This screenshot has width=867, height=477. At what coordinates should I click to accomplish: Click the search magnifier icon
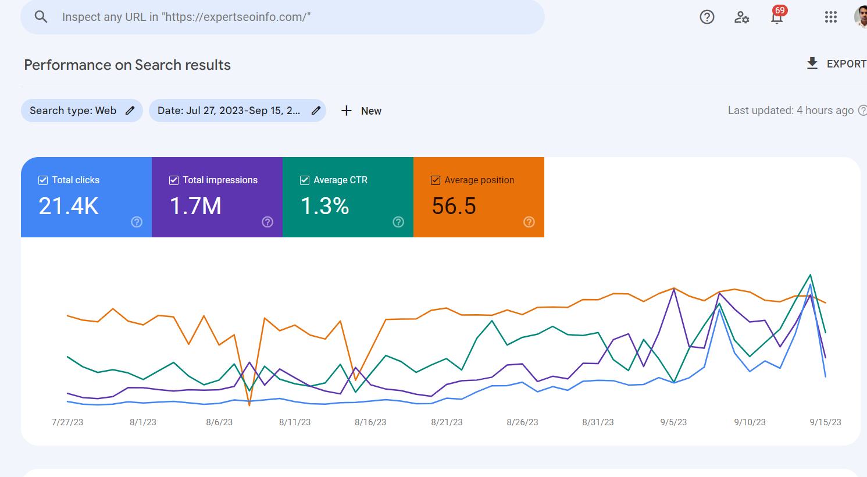click(41, 17)
